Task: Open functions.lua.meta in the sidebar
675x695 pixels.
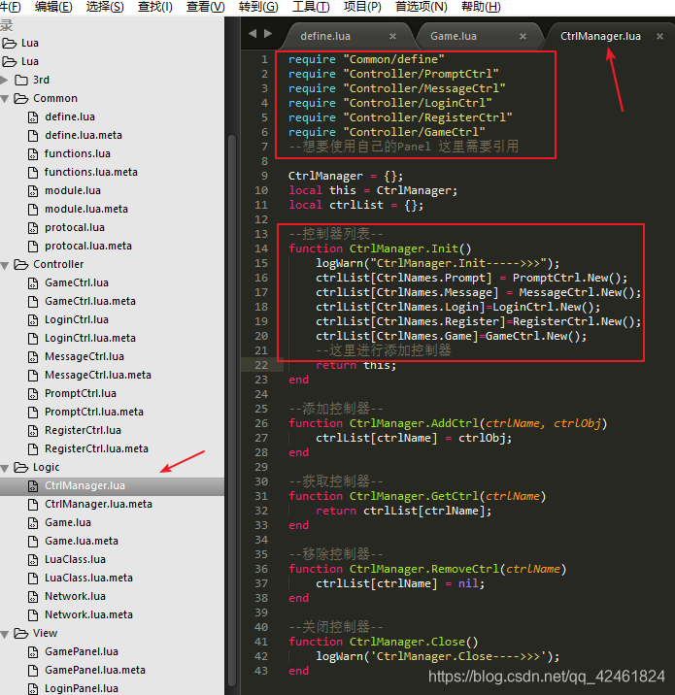Action: (x=91, y=172)
